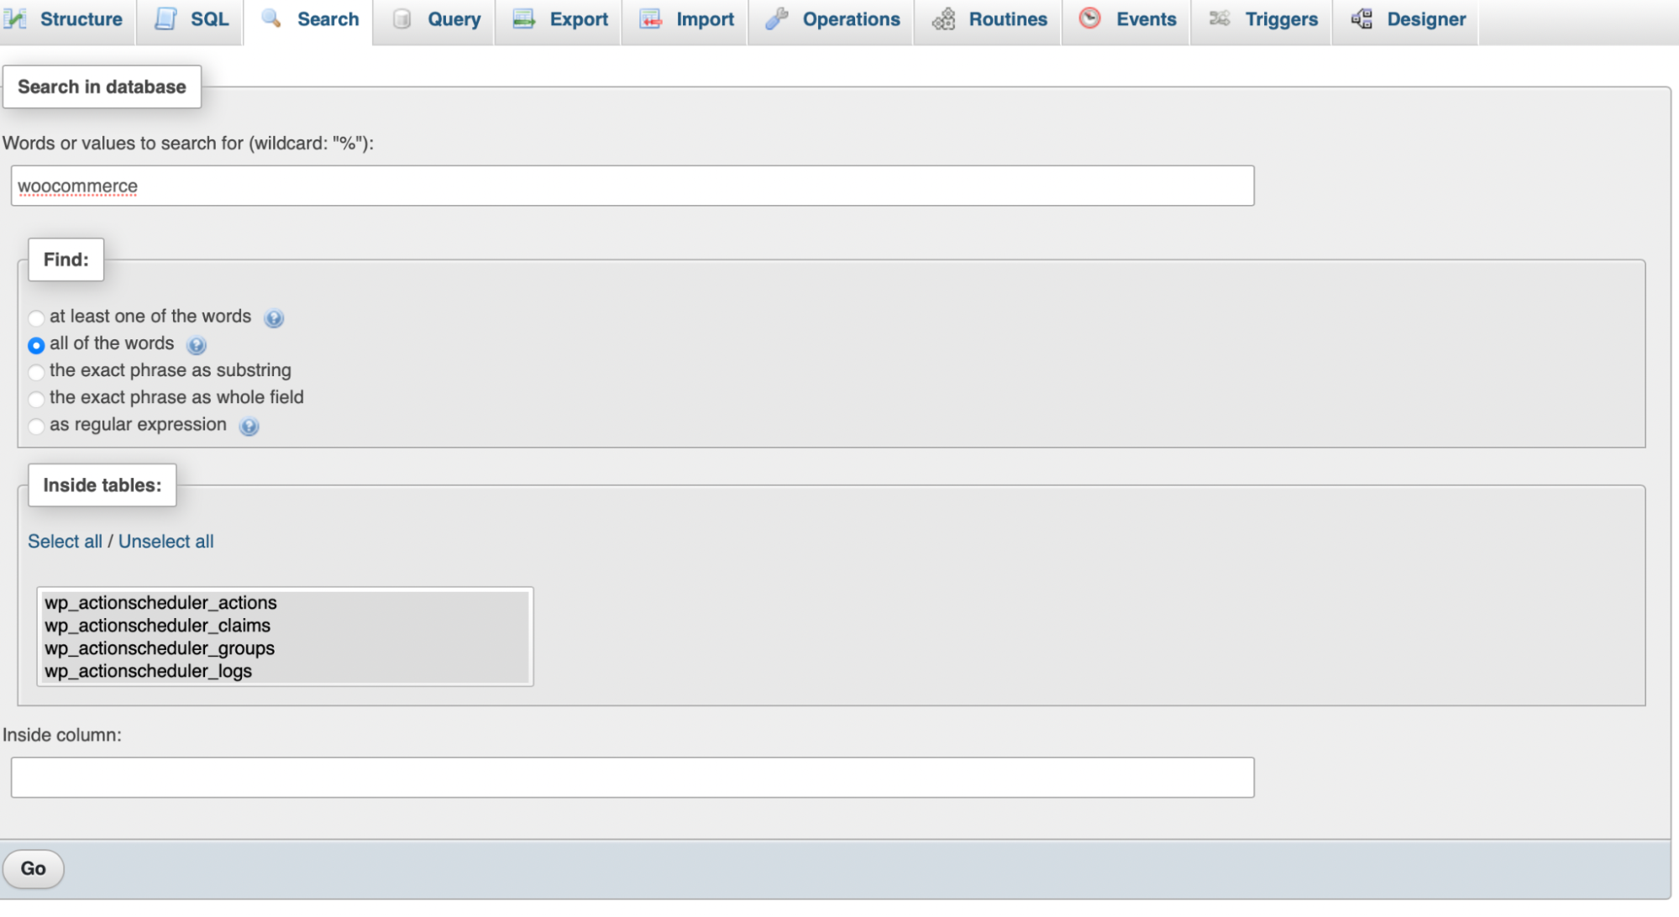Click the Export tab icon

tap(522, 19)
